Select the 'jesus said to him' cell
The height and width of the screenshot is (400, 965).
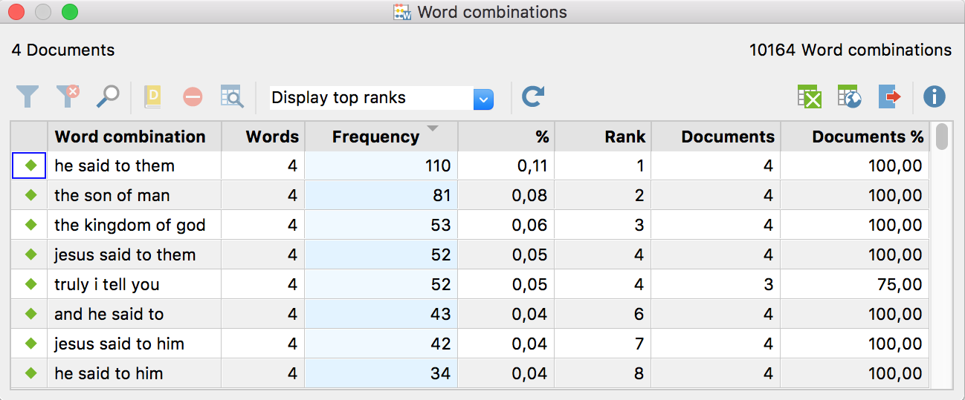pyautogui.click(x=135, y=344)
